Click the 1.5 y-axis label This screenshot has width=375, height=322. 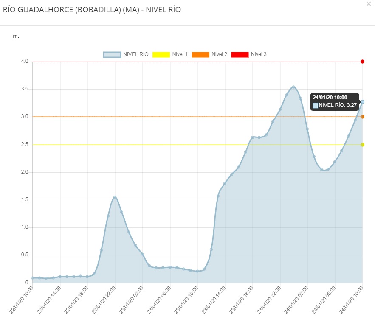pos(25,199)
